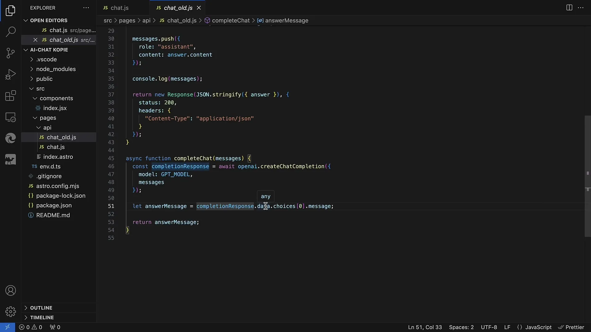The width and height of the screenshot is (591, 332).
Task: Click the ports forwarded indicator in status bar
Action: (x=55, y=327)
